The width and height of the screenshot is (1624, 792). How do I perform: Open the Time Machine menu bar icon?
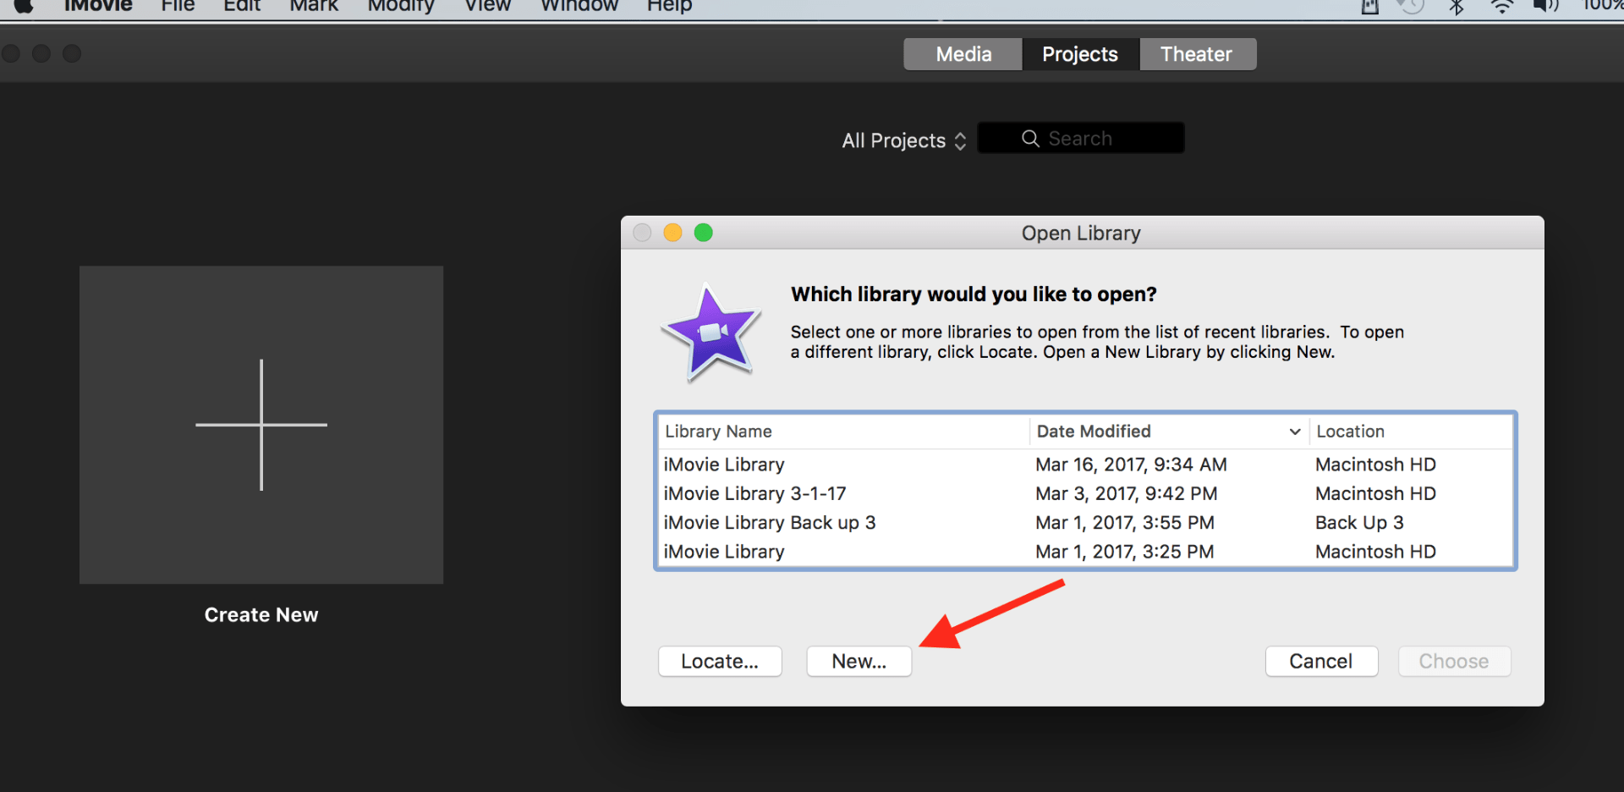tap(1410, 7)
